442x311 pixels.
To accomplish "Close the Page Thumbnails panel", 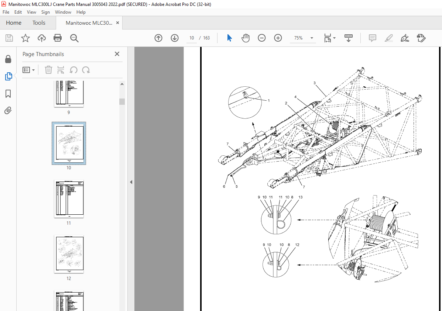I will (x=117, y=54).
